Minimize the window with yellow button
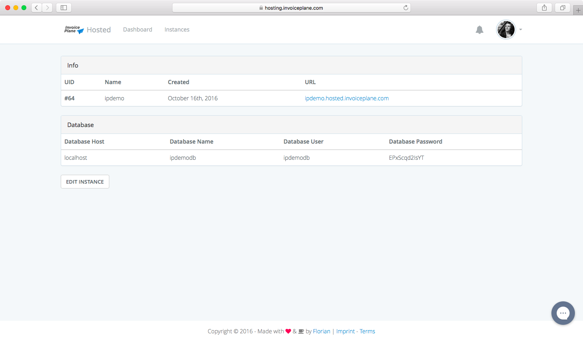 pyautogui.click(x=16, y=8)
